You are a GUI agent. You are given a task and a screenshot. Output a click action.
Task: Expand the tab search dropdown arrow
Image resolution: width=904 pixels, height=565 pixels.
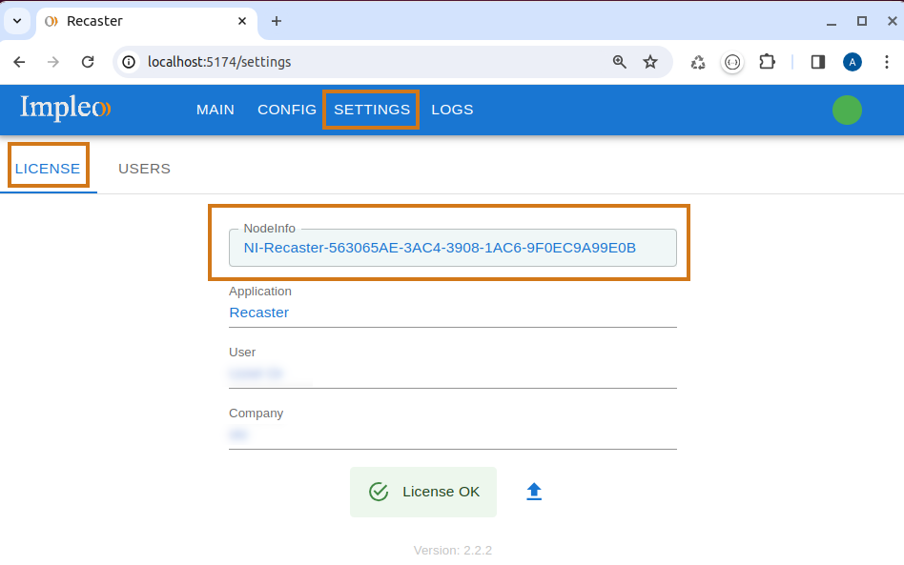[x=17, y=21]
